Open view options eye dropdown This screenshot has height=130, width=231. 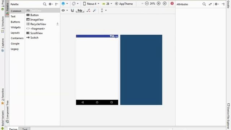65,10
